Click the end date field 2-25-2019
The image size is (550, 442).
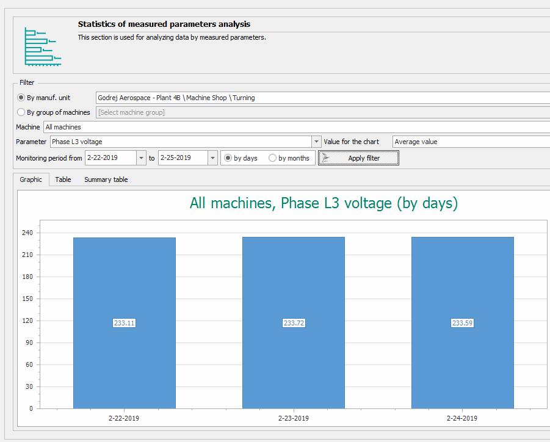point(183,158)
